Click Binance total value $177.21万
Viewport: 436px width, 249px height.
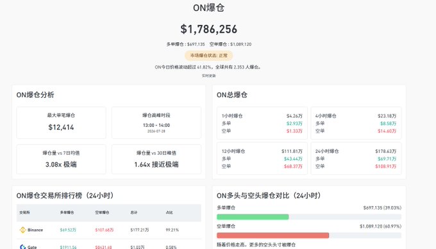tap(140, 230)
